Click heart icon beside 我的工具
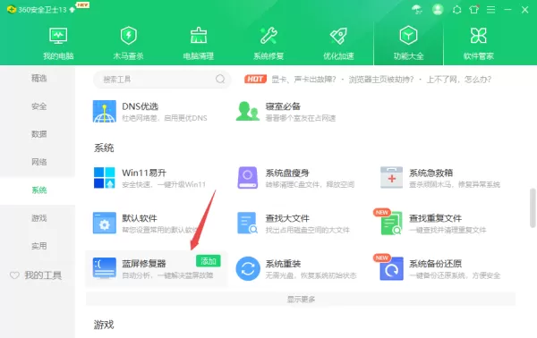Viewport: 537px width, 338px height. pyautogui.click(x=14, y=275)
